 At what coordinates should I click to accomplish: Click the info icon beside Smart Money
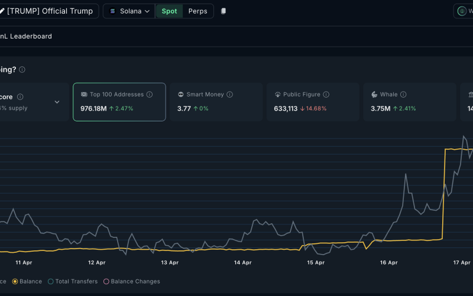point(229,95)
